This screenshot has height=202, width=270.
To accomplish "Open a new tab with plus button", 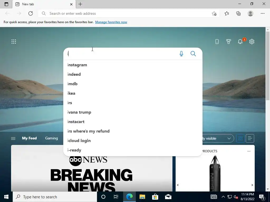I will (x=80, y=4).
